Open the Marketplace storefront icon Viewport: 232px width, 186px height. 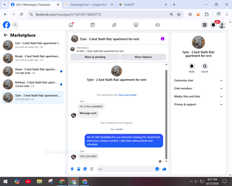136,25
